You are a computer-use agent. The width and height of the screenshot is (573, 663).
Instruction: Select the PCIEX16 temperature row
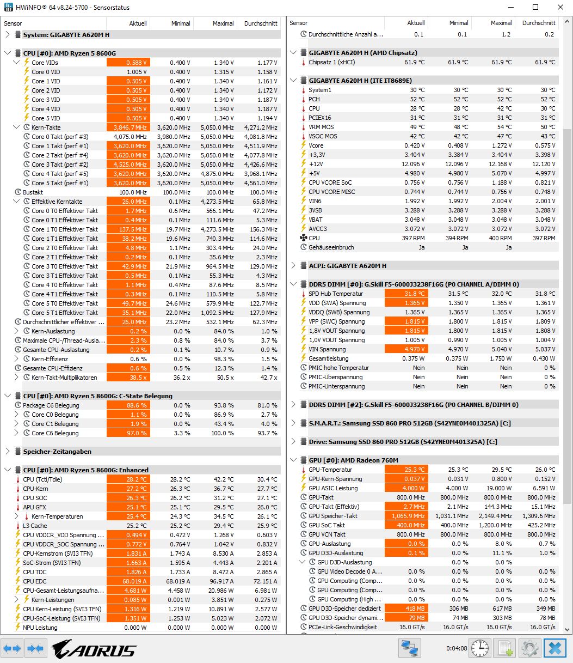click(423, 118)
